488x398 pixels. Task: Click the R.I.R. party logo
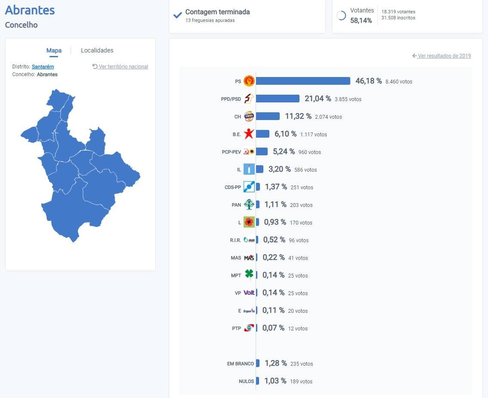(x=249, y=240)
